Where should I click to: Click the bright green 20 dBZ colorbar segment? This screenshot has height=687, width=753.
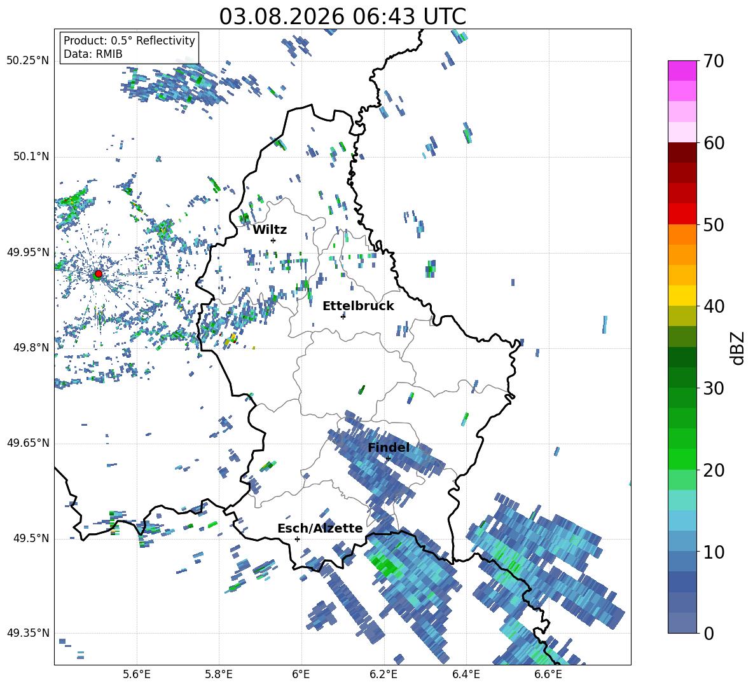[682, 459]
